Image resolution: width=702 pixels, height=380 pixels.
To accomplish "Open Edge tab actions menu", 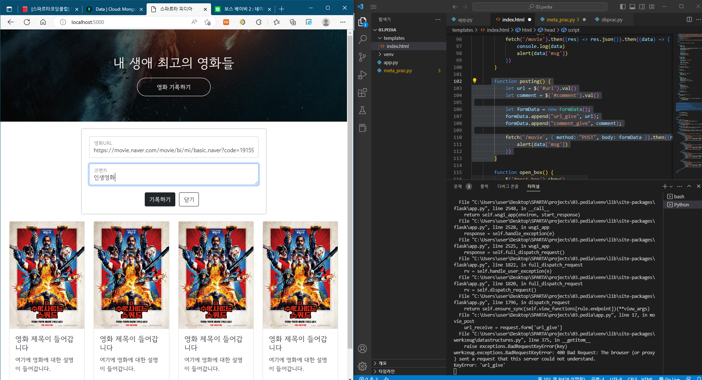I will tap(9, 9).
